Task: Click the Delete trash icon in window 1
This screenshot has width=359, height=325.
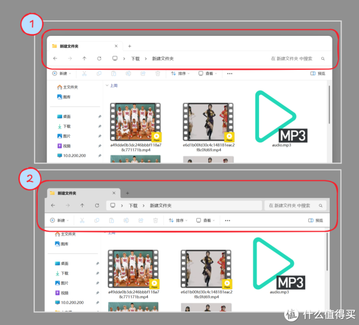Action: 157,73
